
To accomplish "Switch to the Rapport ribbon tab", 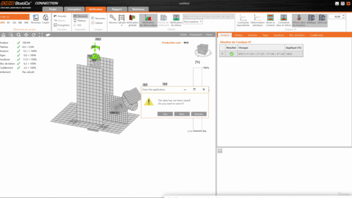I will (x=117, y=9).
